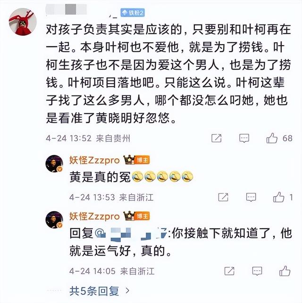The height and width of the screenshot is (303, 302).
Task: Open 妖怪Zzzpro avatar on second reply
Action: (x=54, y=220)
